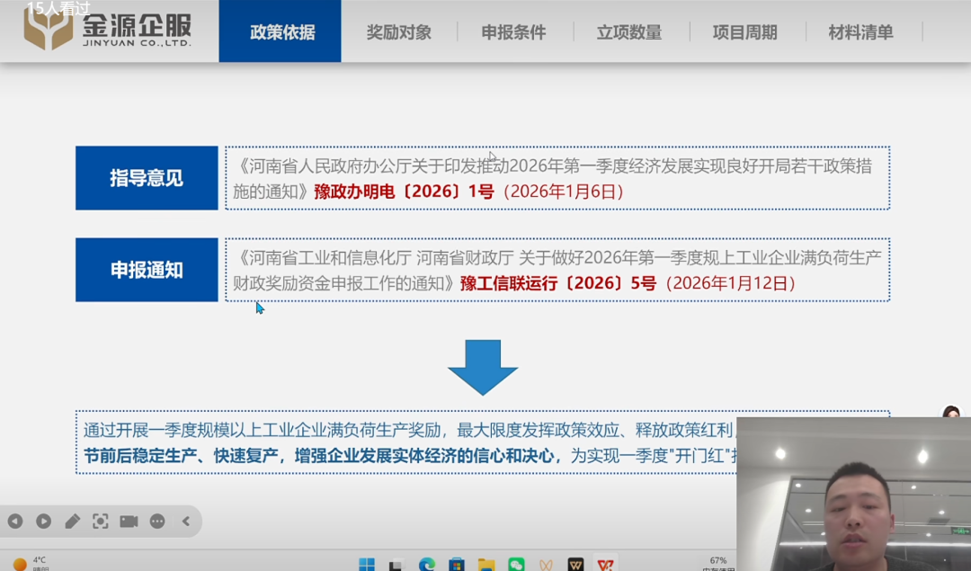Go to the 申报条件 tab
The width and height of the screenshot is (971, 571).
coord(513,32)
